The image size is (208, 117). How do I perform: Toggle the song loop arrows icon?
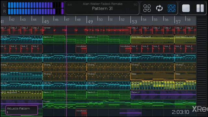point(159,8)
